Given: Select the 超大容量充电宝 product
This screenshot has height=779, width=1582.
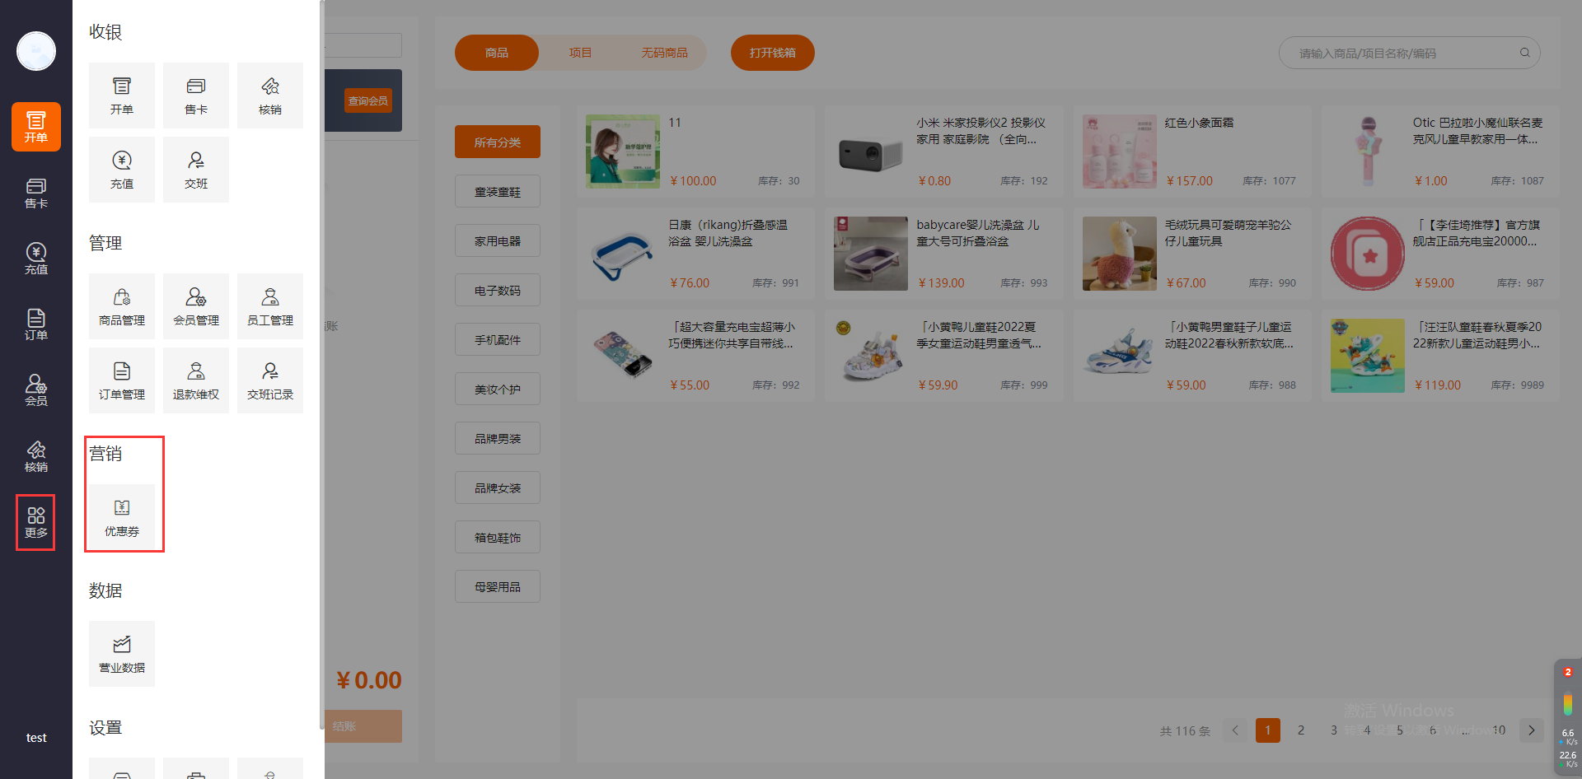Looking at the screenshot, I should 695,356.
